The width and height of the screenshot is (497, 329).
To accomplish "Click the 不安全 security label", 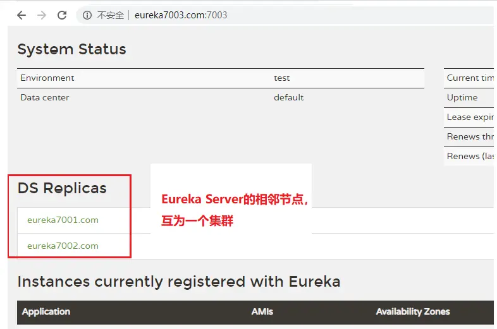I will click(x=110, y=15).
